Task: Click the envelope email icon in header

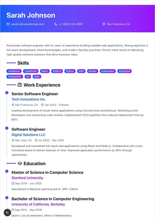Action: (x=8, y=24)
